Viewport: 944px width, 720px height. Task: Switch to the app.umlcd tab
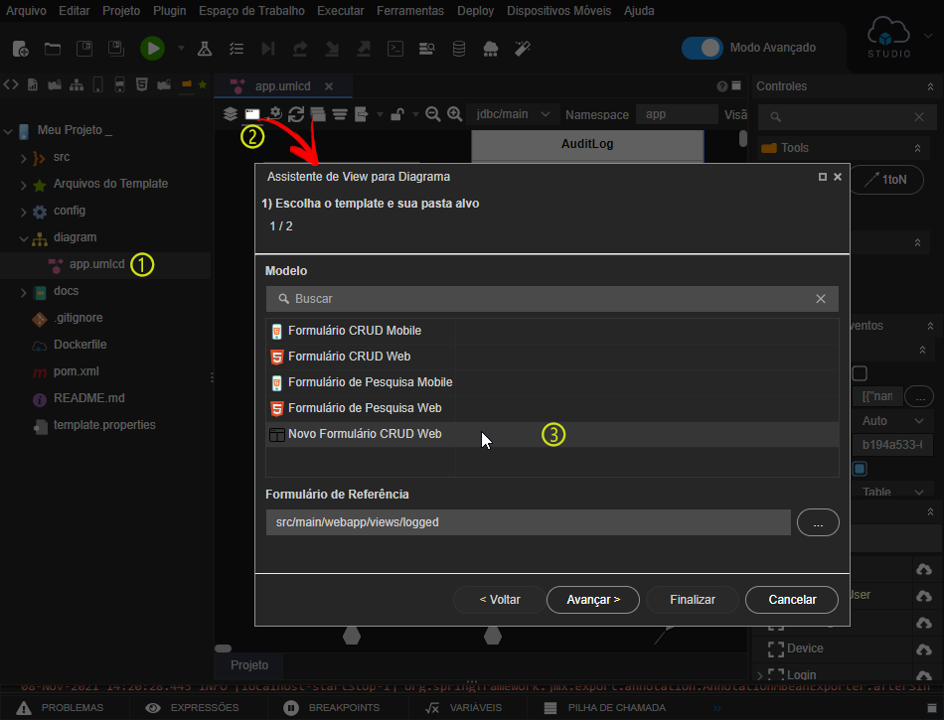pos(282,86)
